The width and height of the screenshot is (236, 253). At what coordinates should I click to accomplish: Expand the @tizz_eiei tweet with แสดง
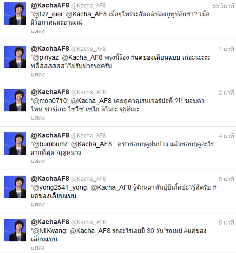click(x=38, y=31)
